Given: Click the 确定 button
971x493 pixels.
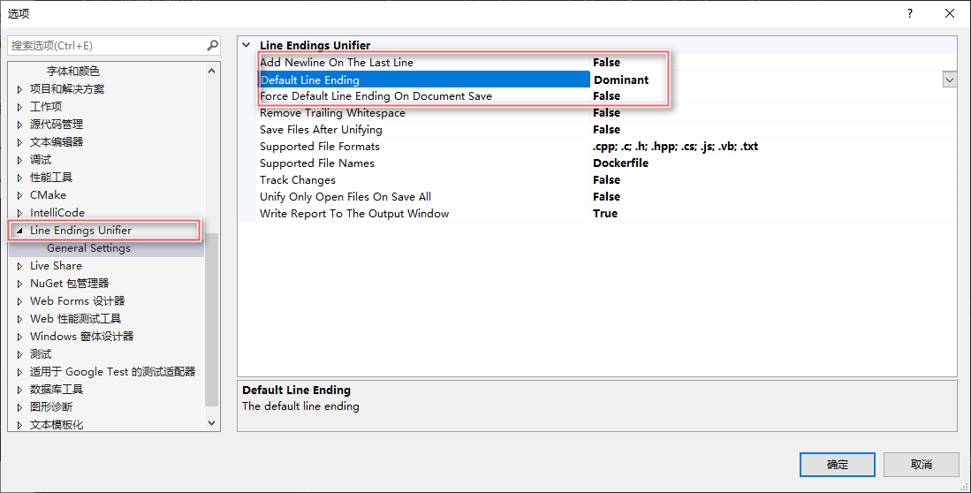Looking at the screenshot, I should pos(838,465).
